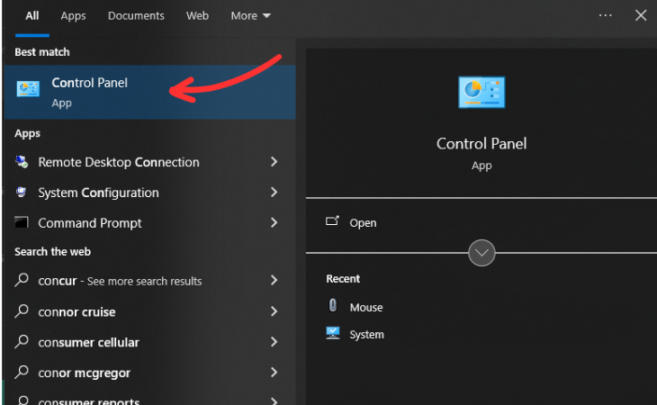This screenshot has height=405, width=657.
Task: Click the Remote Desktop Connection app icon
Action: (x=22, y=162)
